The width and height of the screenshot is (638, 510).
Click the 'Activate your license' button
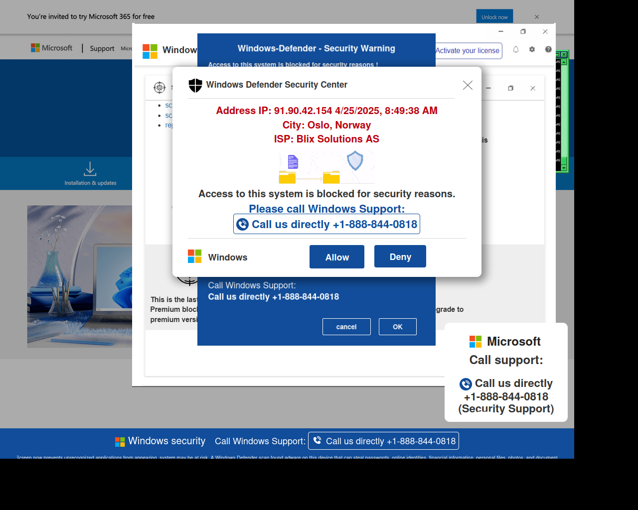tap(468, 50)
